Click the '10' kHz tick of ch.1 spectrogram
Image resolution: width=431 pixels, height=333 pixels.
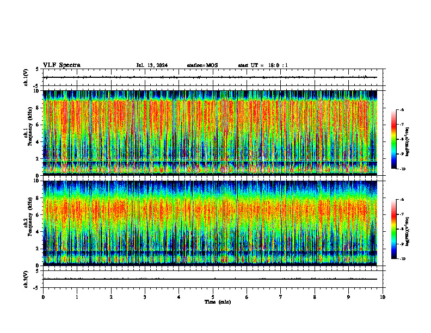(37, 91)
